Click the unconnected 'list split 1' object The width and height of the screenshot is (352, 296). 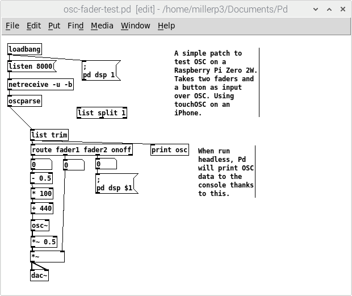click(x=102, y=112)
